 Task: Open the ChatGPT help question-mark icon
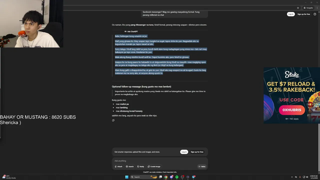315,14
